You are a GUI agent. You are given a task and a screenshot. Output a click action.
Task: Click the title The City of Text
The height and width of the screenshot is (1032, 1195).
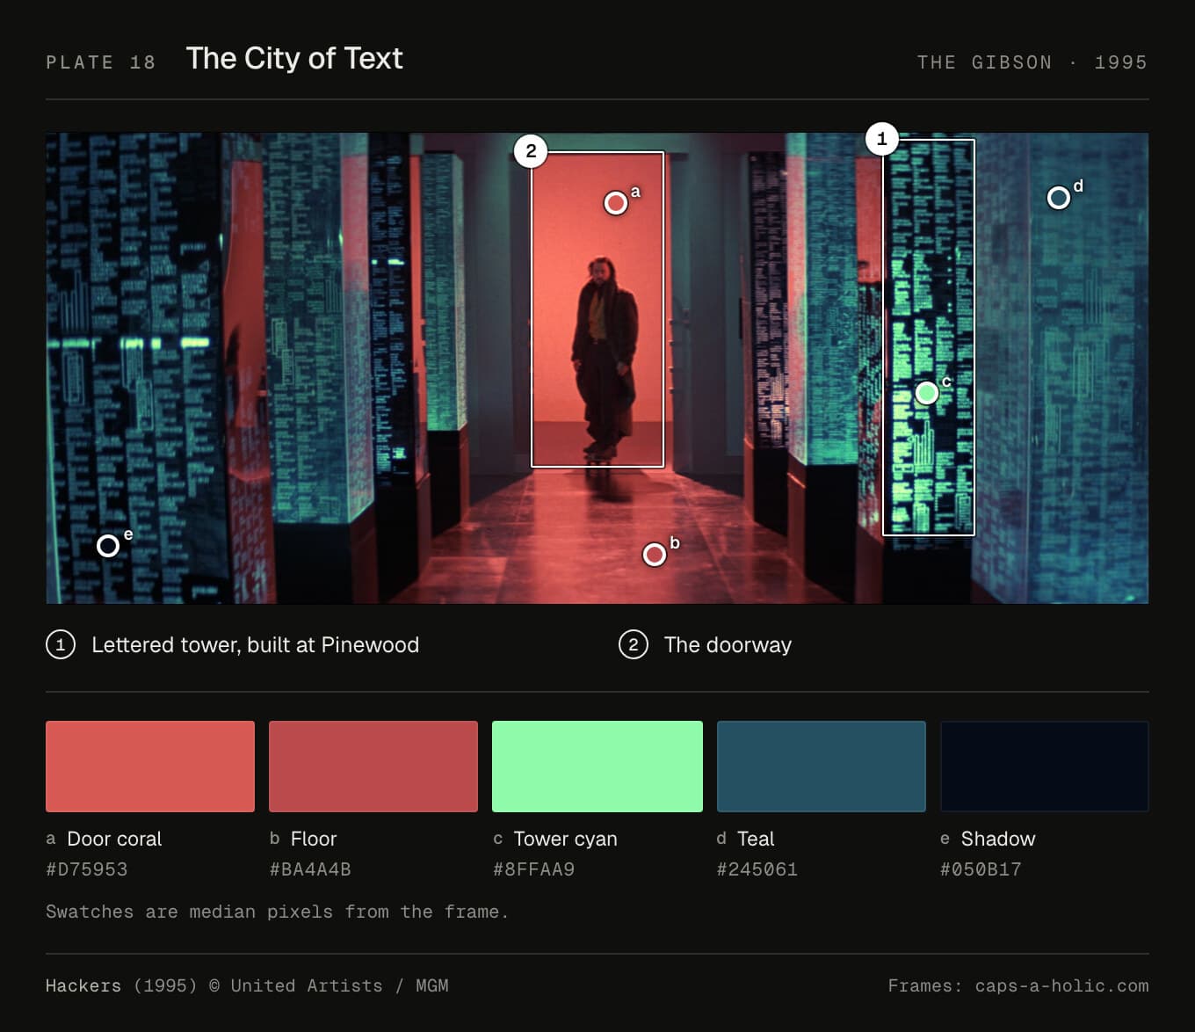click(x=294, y=58)
